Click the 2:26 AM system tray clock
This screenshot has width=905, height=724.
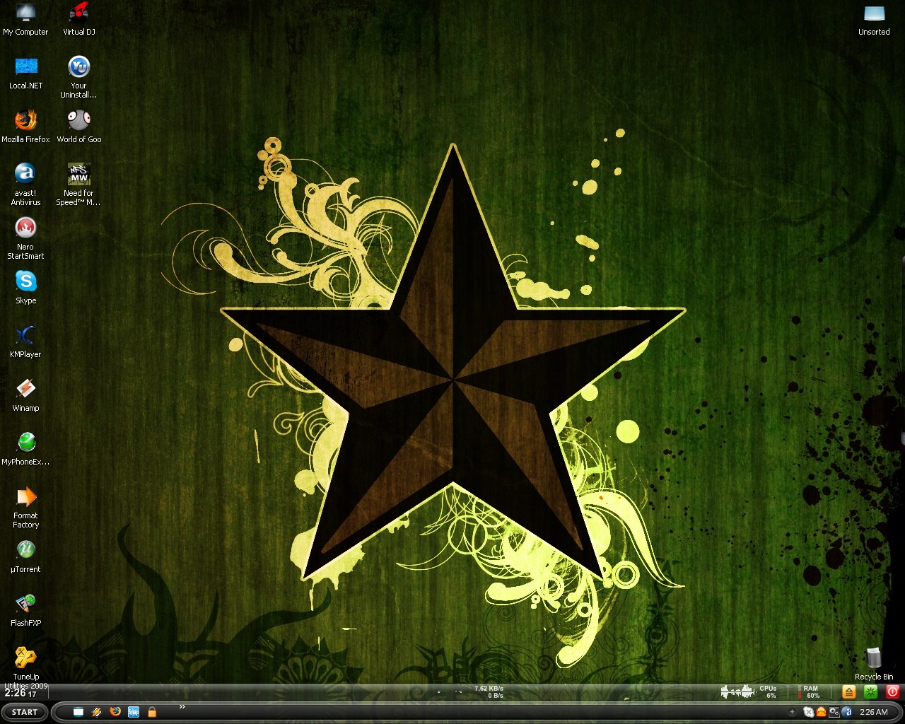[x=873, y=712]
